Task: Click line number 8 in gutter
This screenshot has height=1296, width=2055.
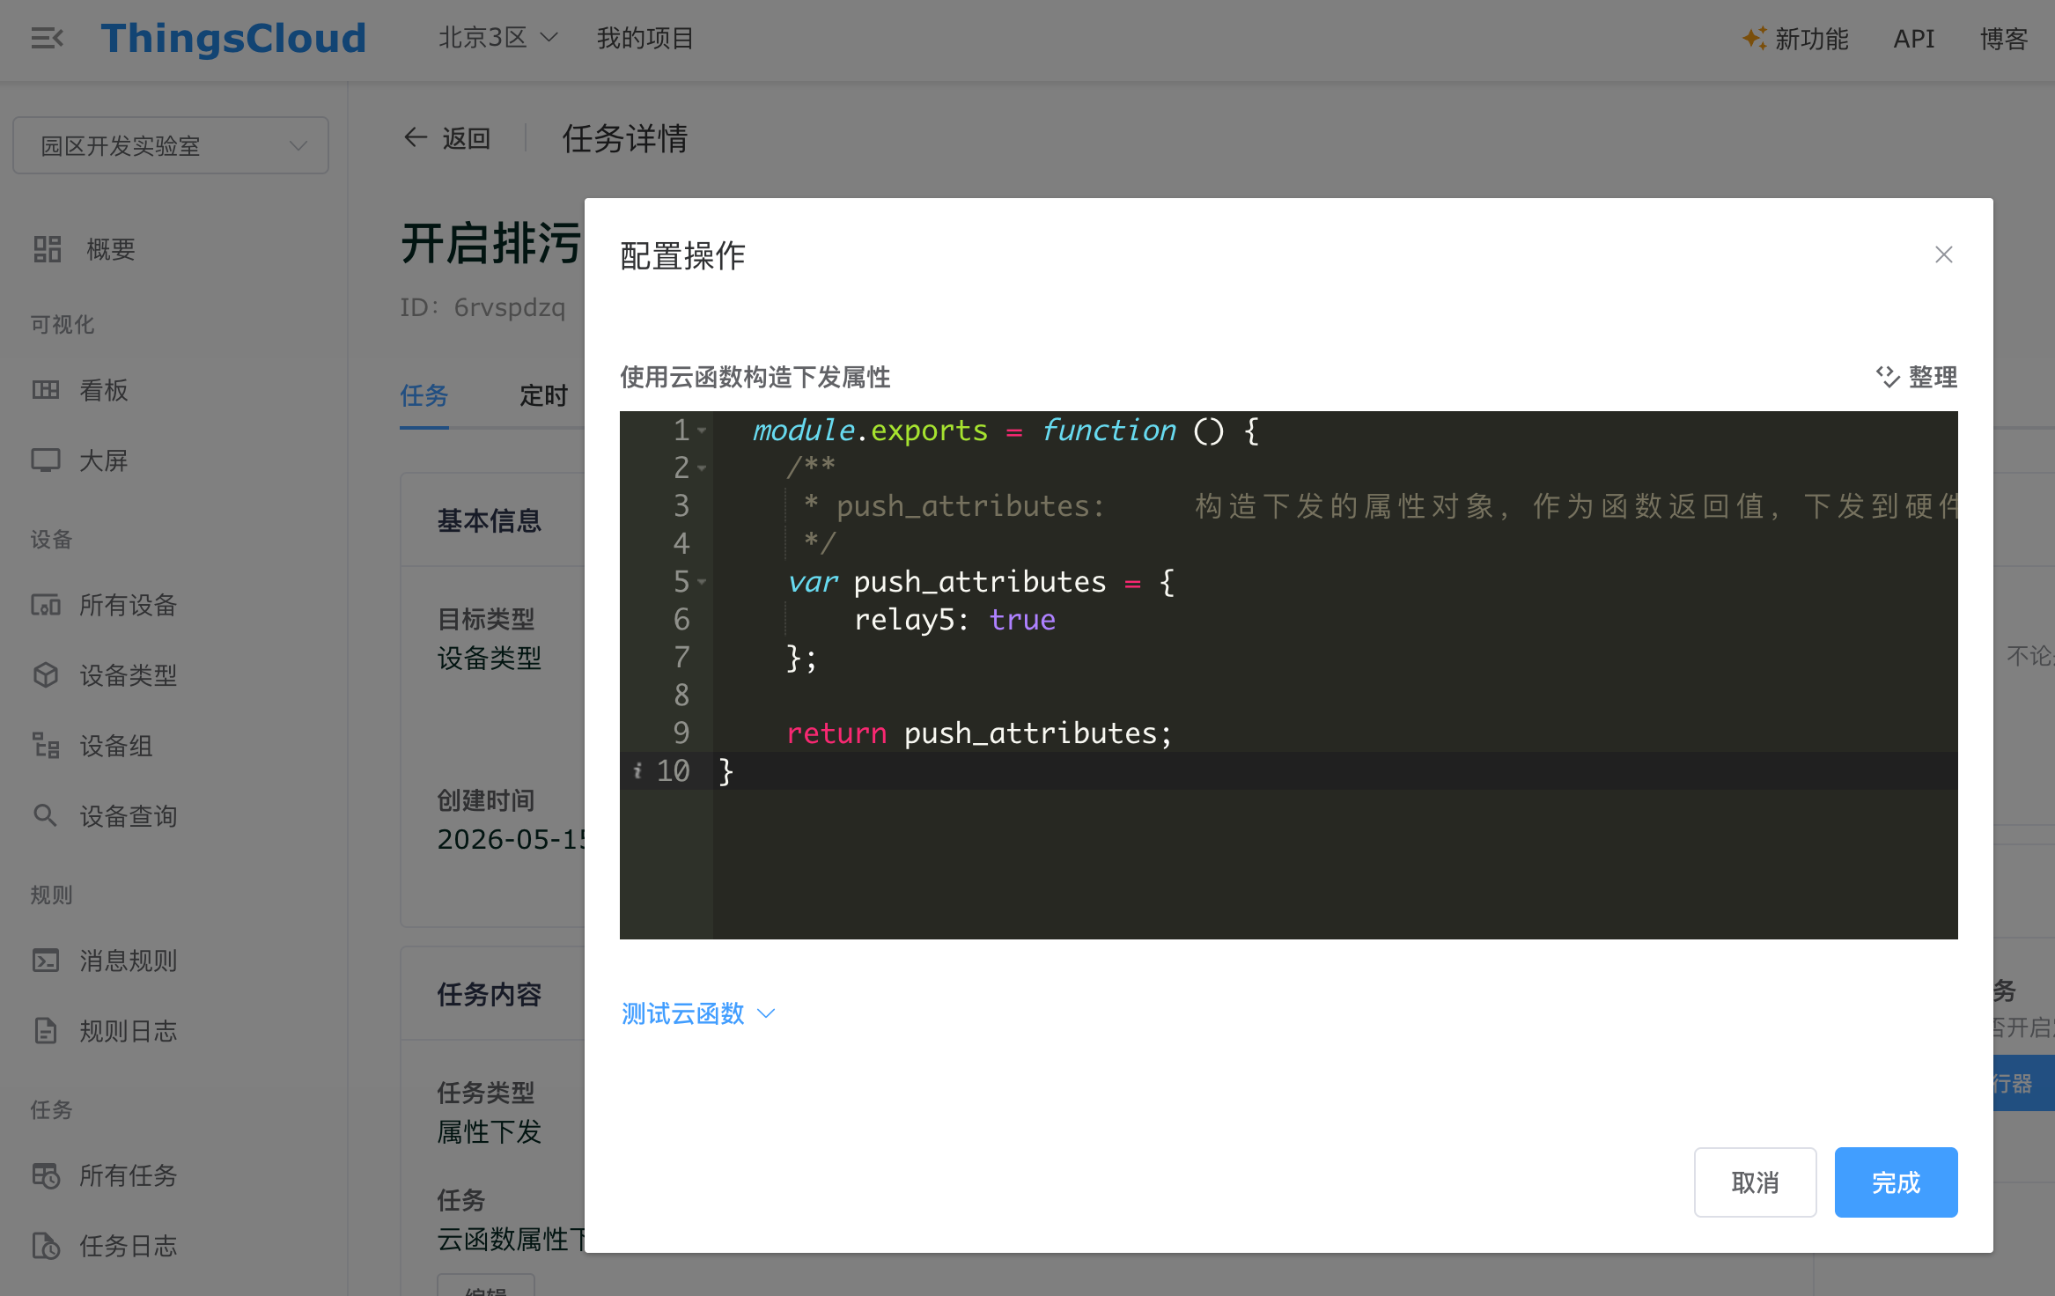Action: point(681,696)
